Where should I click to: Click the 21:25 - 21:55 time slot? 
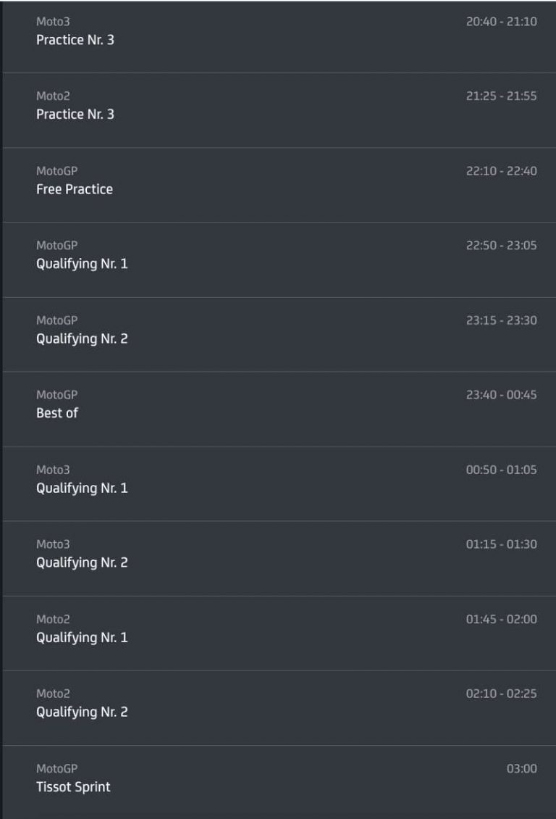tap(501, 96)
